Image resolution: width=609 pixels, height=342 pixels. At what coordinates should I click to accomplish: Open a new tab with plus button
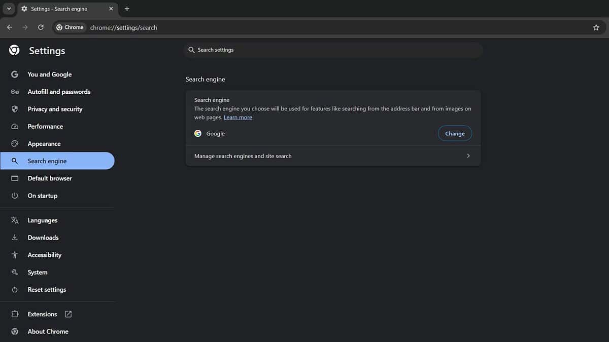(x=127, y=9)
